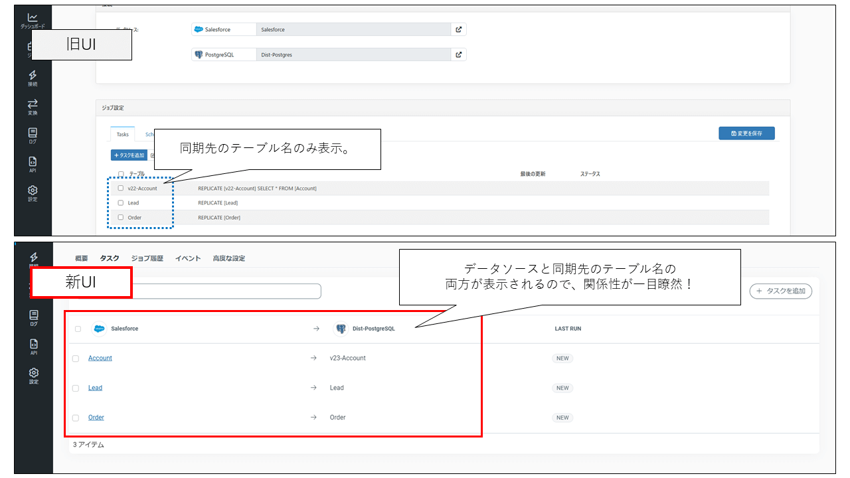The image size is (850, 478).
Task: Check the Lead row checkbox in 新UI
Action: [x=76, y=388]
